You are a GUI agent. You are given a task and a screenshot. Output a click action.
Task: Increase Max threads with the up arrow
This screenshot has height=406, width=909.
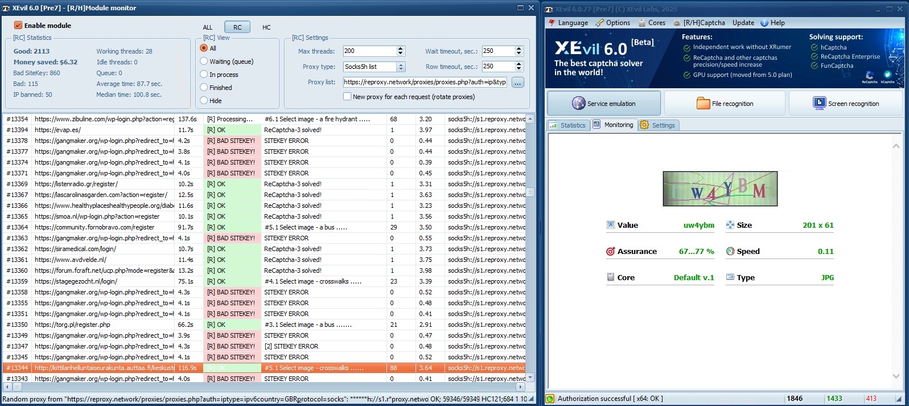tap(401, 48)
